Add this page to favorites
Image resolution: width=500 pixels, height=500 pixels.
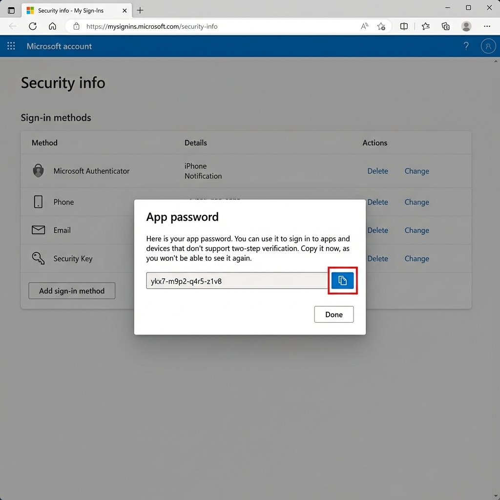point(381,26)
